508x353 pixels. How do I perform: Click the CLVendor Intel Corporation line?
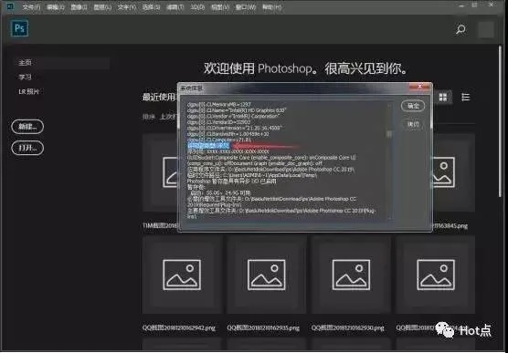[x=234, y=116]
